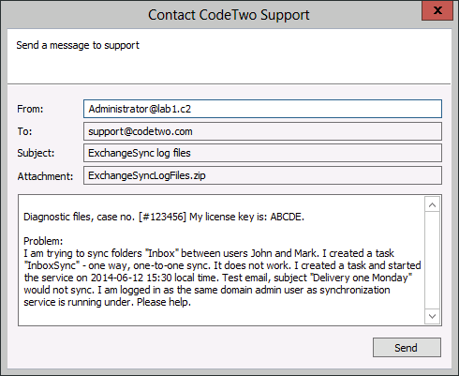
Task: Place cursor on the Diagnostic files line
Action: pyautogui.click(x=164, y=217)
